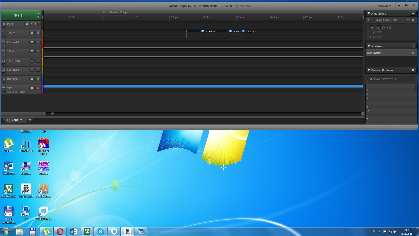Open µTorrent desktop shortcut

pyautogui.click(x=9, y=145)
